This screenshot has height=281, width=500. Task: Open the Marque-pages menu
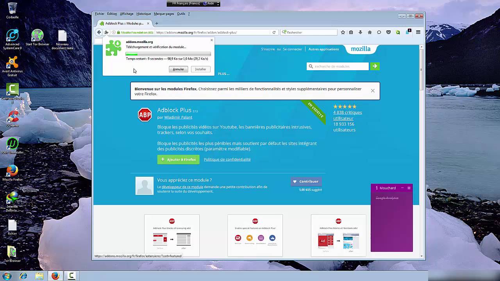point(164,14)
